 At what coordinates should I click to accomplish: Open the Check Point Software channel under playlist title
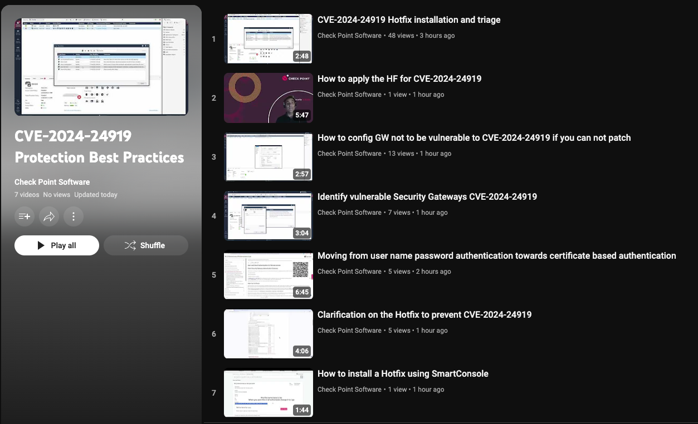(52, 182)
